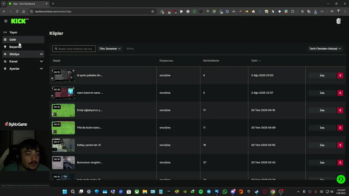Open the 'Fifa'da bizim boku...' thumbnail
349x196 pixels.
(x=63, y=128)
